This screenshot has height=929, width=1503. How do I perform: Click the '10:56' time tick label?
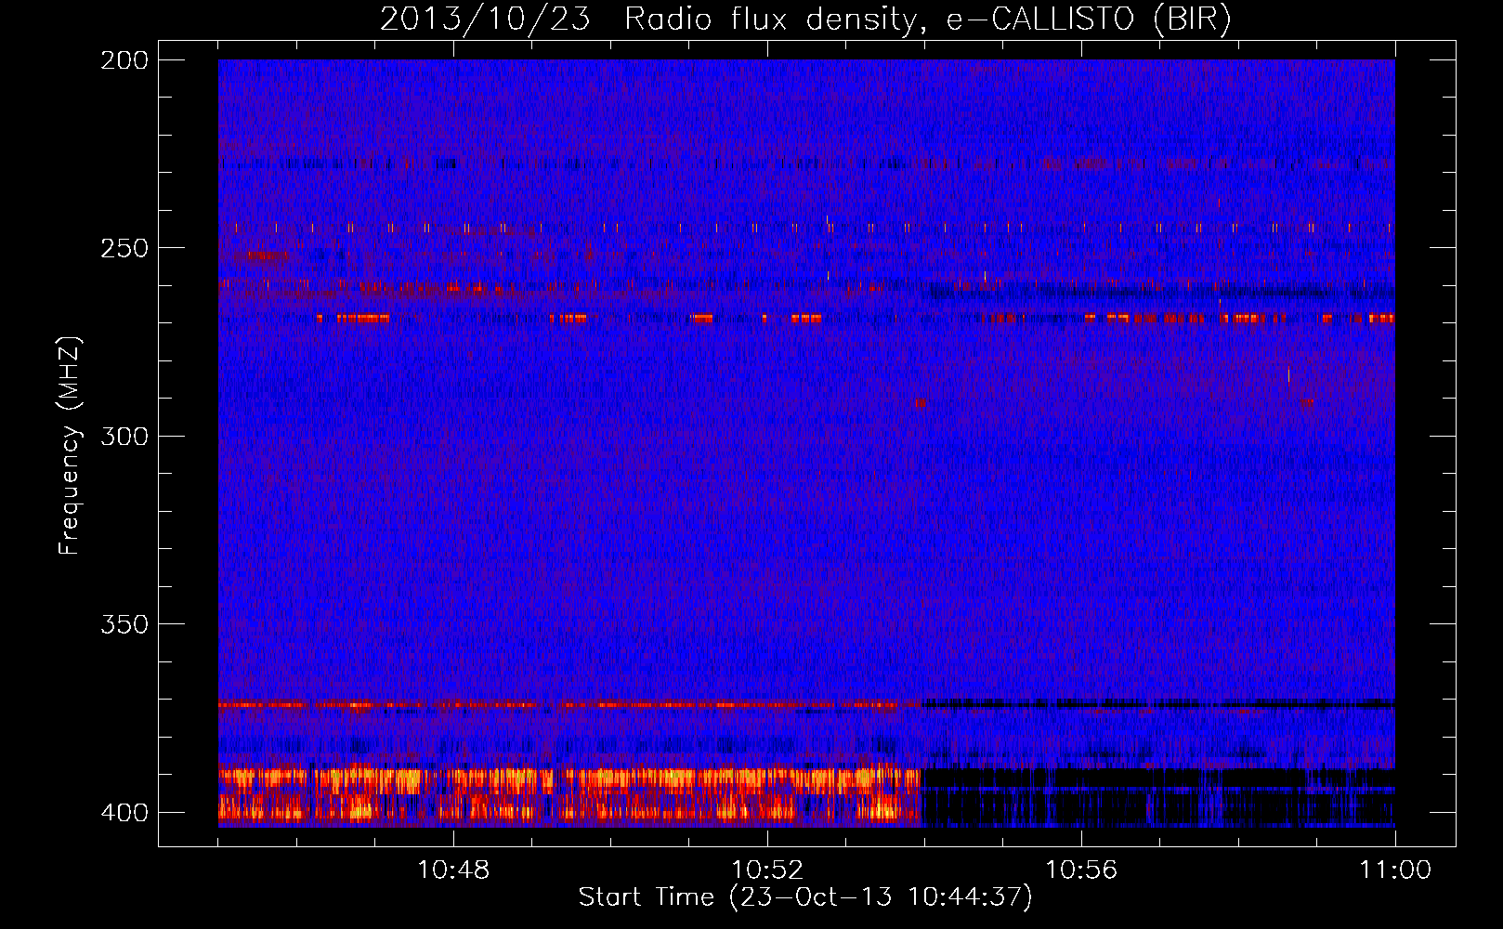click(1081, 870)
